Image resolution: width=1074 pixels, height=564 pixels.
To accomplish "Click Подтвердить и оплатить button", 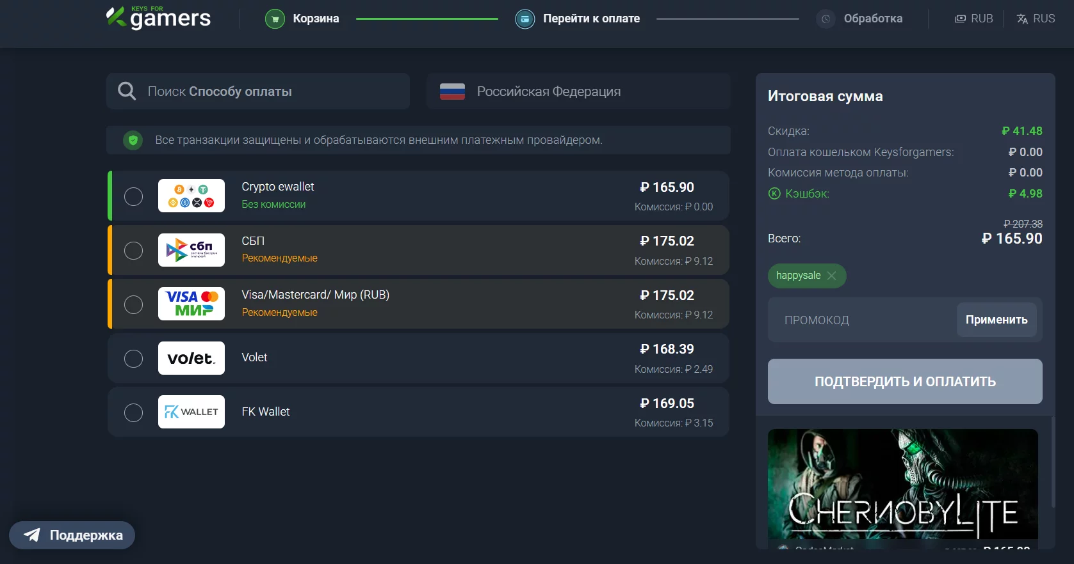I will (x=905, y=381).
